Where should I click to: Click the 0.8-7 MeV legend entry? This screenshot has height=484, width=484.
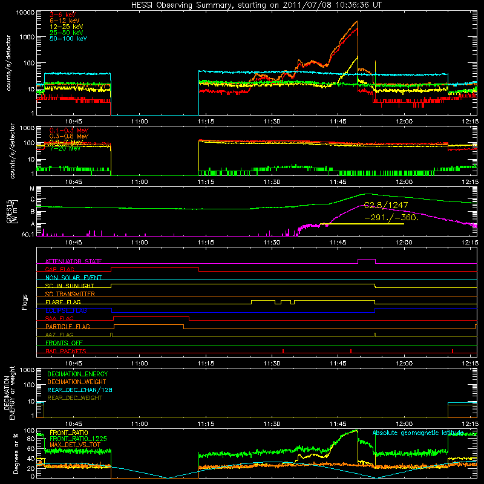66,142
